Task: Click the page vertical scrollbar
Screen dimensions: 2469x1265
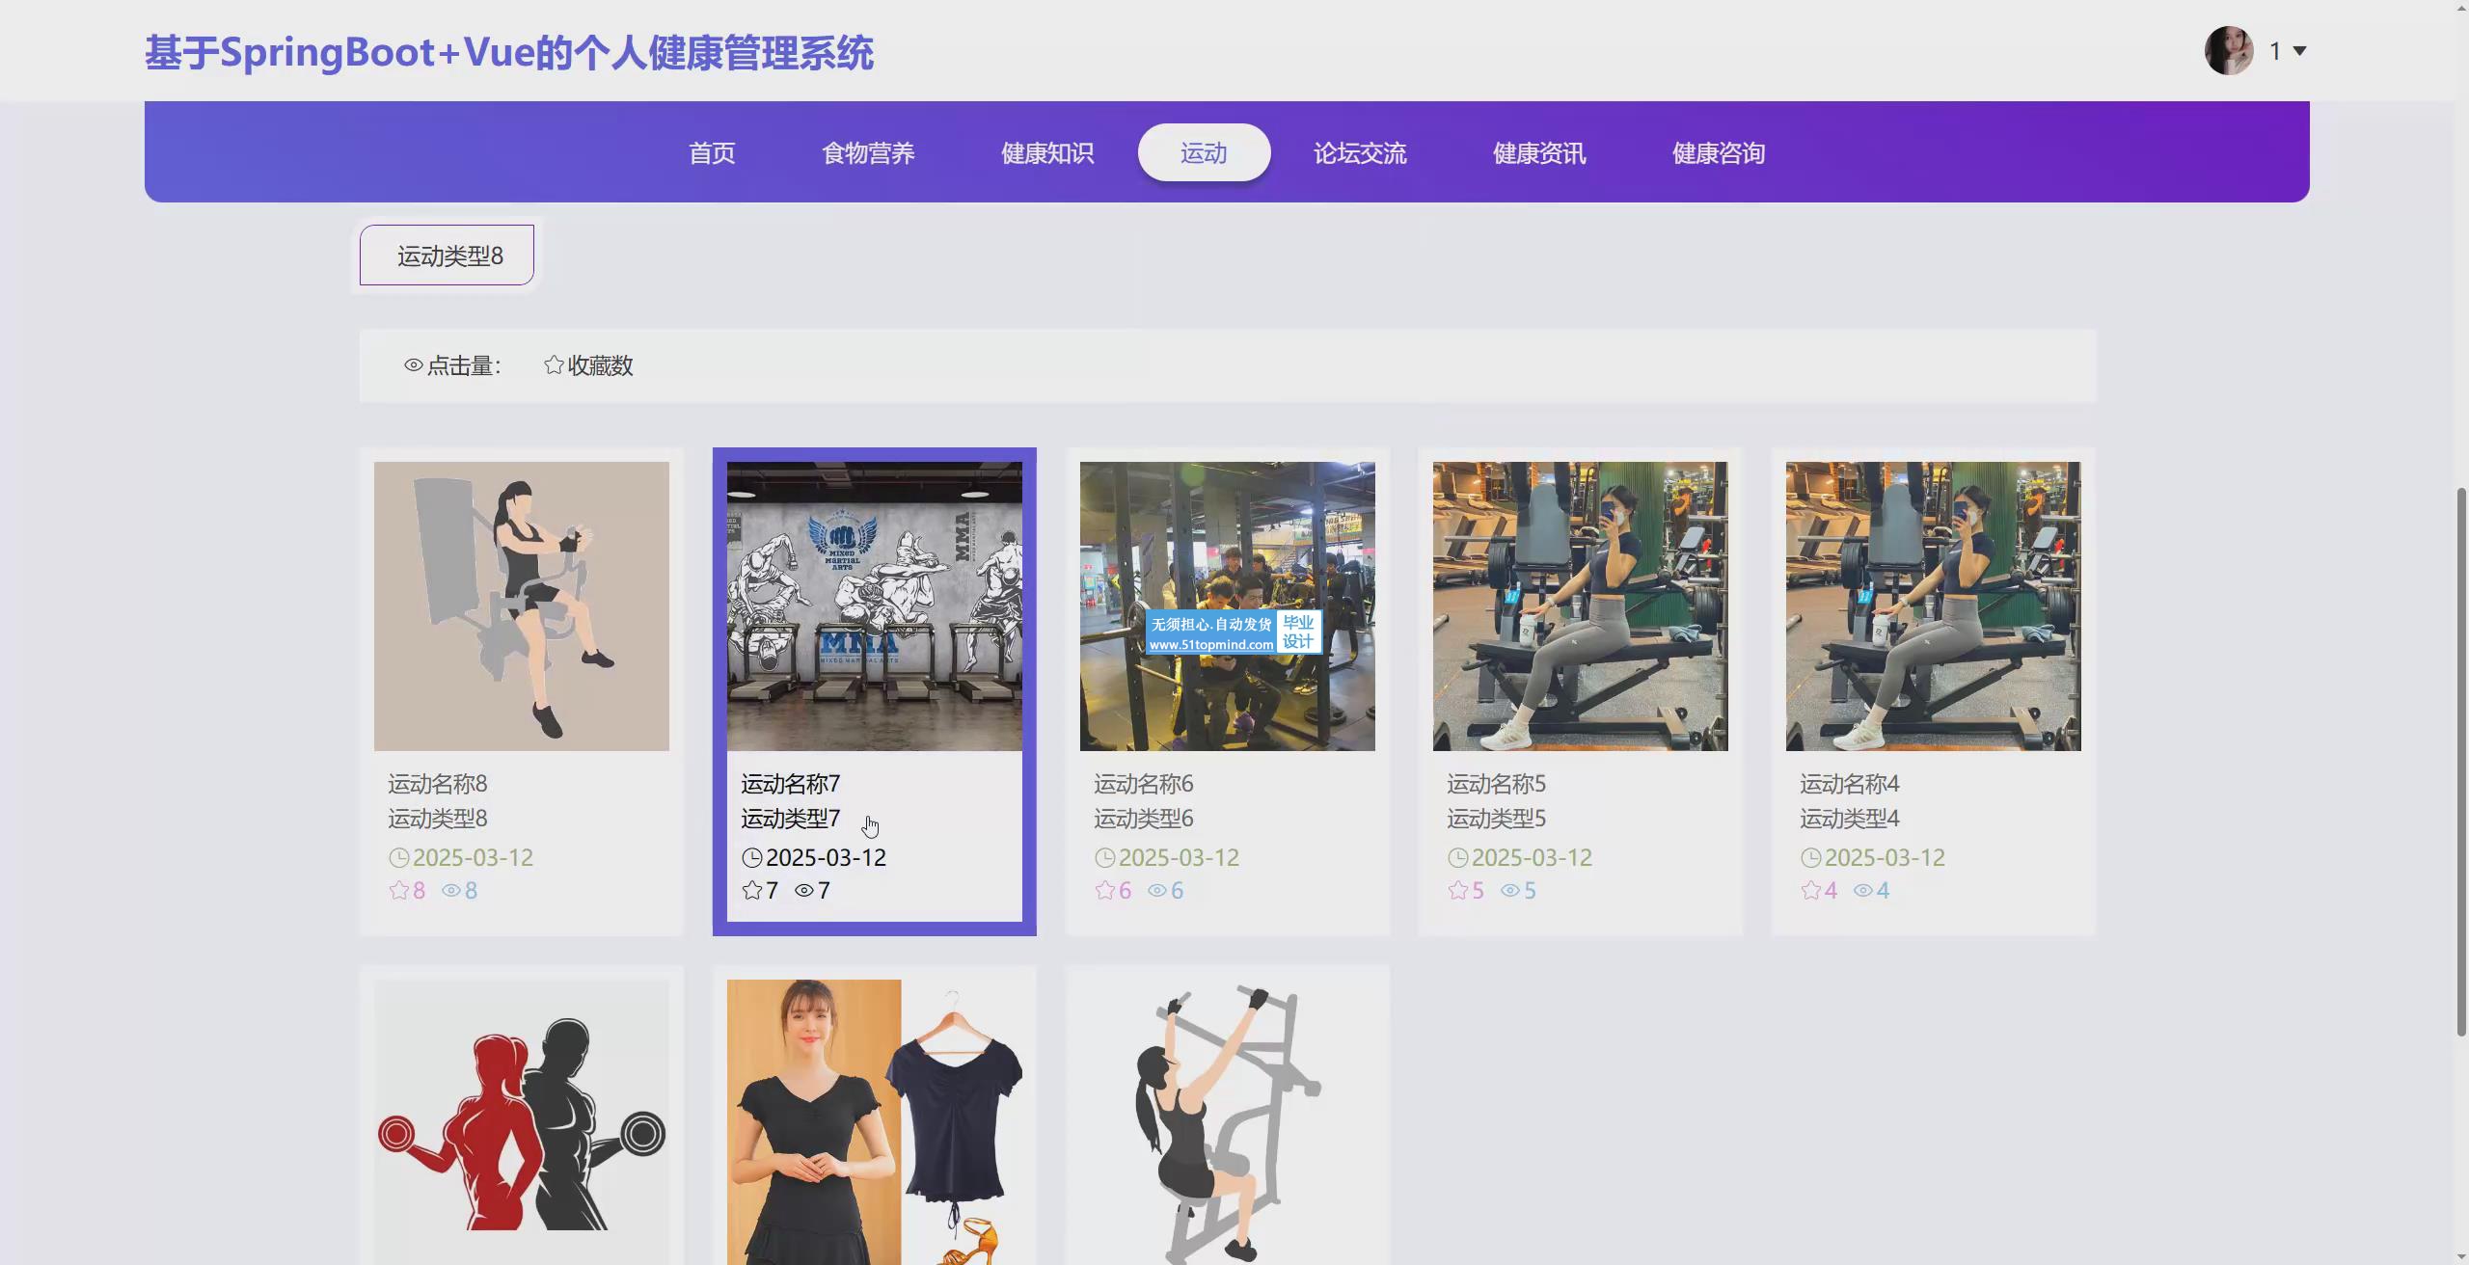Action: coord(2460,762)
